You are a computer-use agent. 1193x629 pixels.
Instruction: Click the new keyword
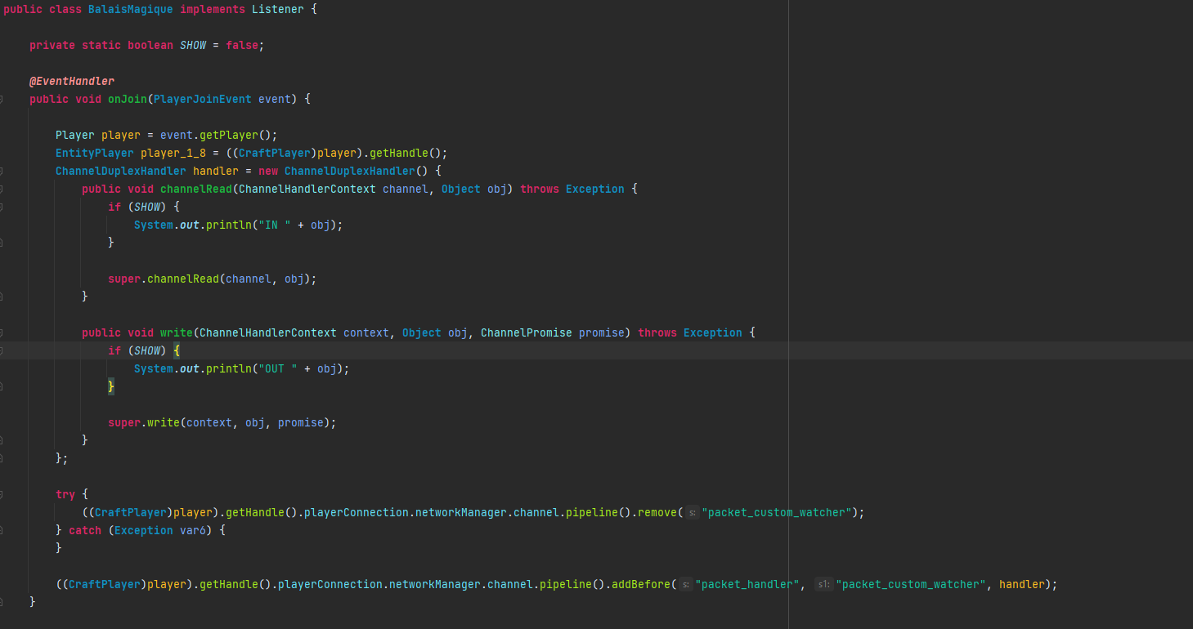point(268,171)
